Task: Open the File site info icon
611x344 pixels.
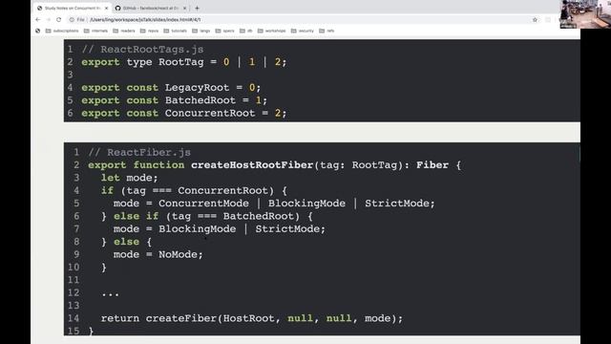Action: (72, 19)
